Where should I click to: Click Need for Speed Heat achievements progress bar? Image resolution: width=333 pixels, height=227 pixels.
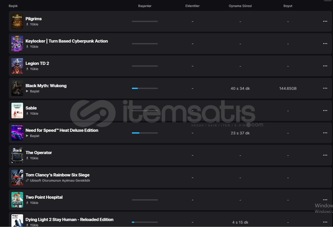point(145,133)
